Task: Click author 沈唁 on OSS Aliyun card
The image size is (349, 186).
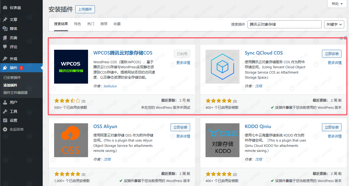Action: click(107, 159)
